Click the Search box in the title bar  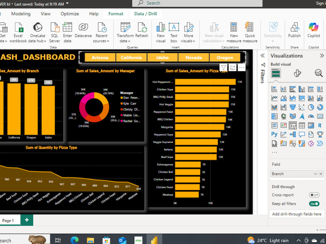pos(197,3)
